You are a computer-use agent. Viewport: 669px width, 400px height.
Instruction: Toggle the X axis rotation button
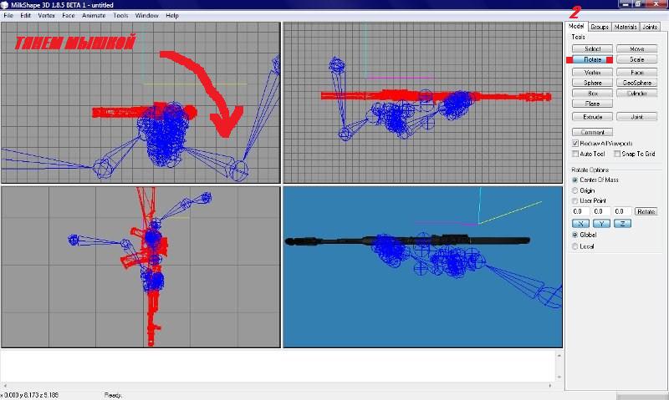[x=580, y=223]
